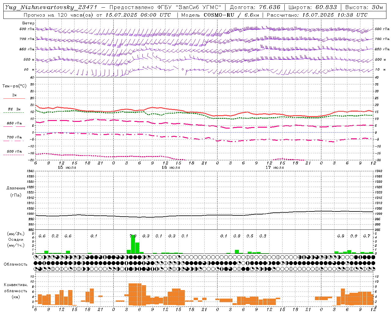Select the 'Долгота: 76.636' header field
The height and width of the screenshot is (312, 391).
pos(255,7)
